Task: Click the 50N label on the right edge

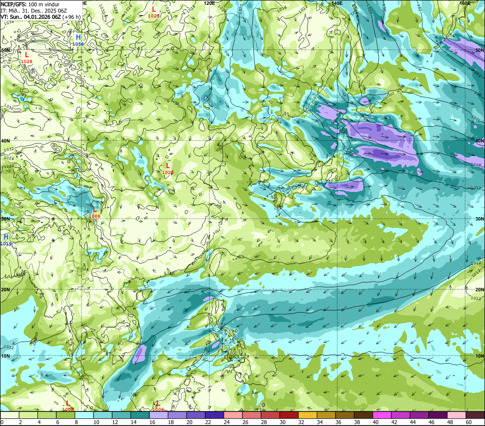Action: tap(480, 50)
